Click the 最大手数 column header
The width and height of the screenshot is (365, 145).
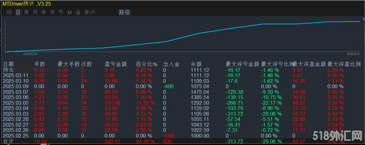tap(69, 64)
